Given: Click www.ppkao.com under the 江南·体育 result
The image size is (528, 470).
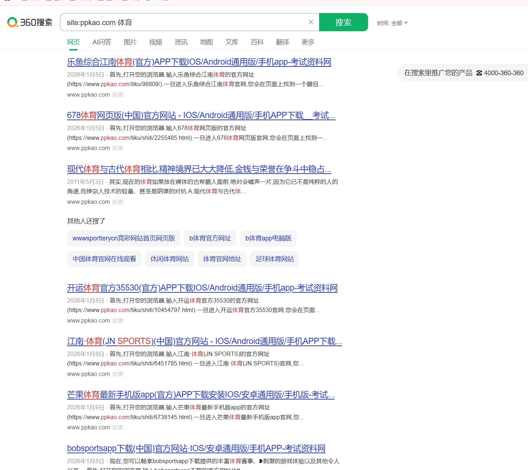Looking at the screenshot, I should click(x=88, y=374).
